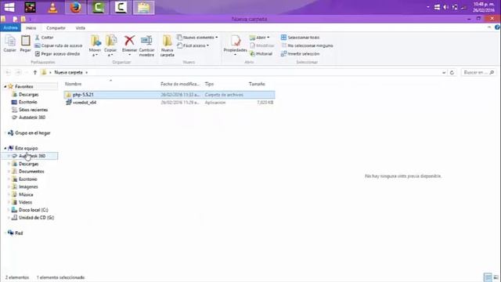Switch to the Vista ribbon tab
Screen dimensions: 501x282
coord(80,28)
